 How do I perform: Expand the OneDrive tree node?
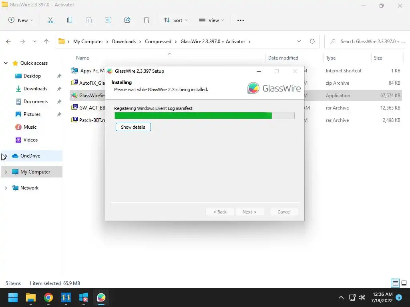(x=6, y=156)
